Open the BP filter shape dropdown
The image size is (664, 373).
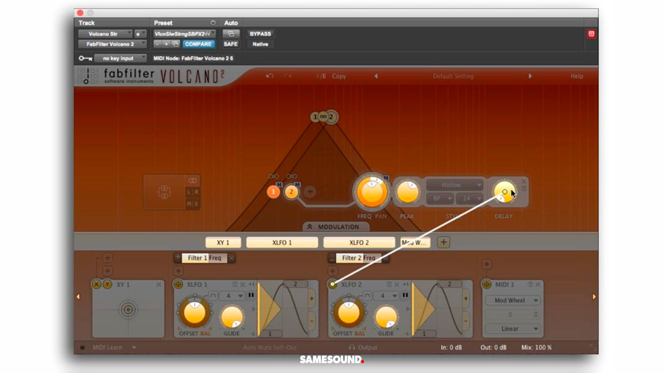click(x=440, y=199)
